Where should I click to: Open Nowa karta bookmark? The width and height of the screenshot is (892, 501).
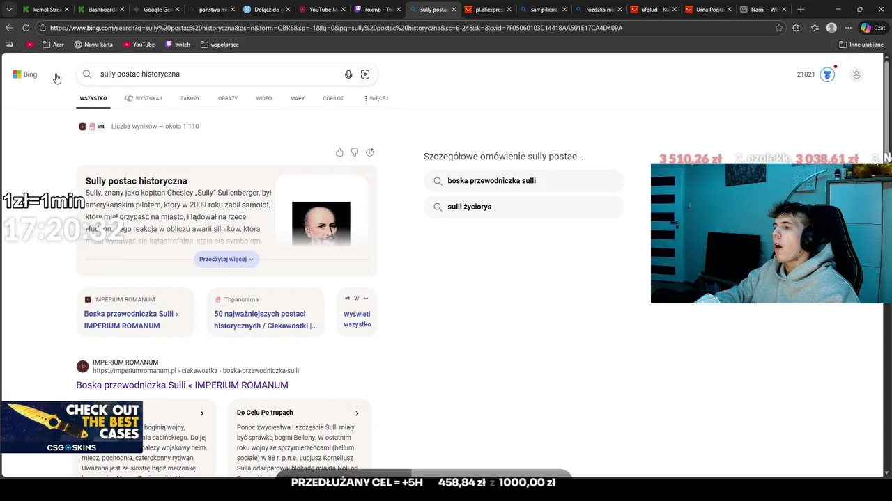[x=93, y=45]
